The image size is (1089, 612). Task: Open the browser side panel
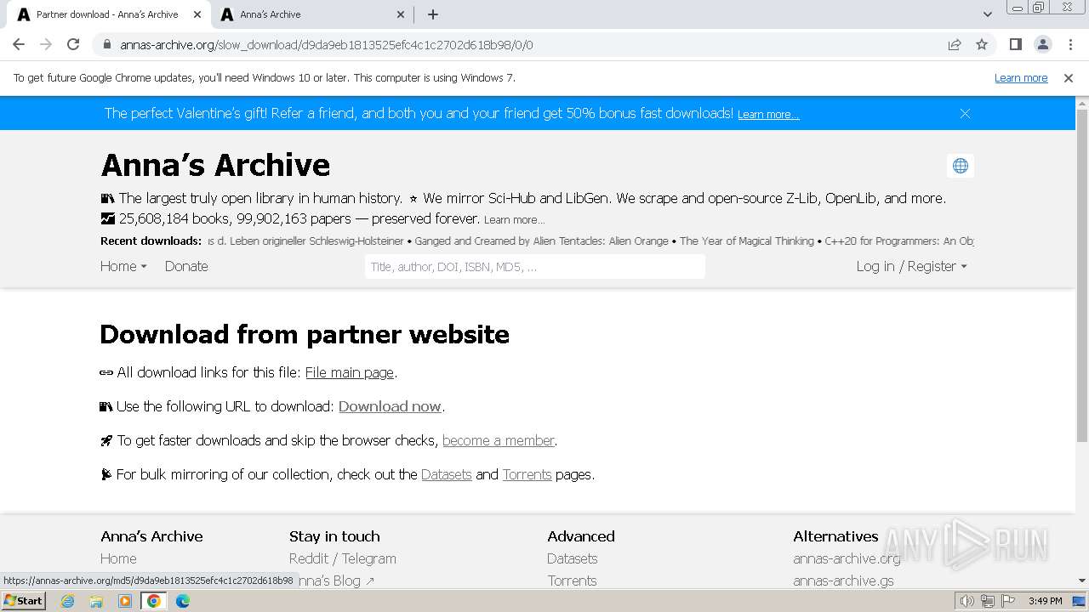[x=1015, y=44]
